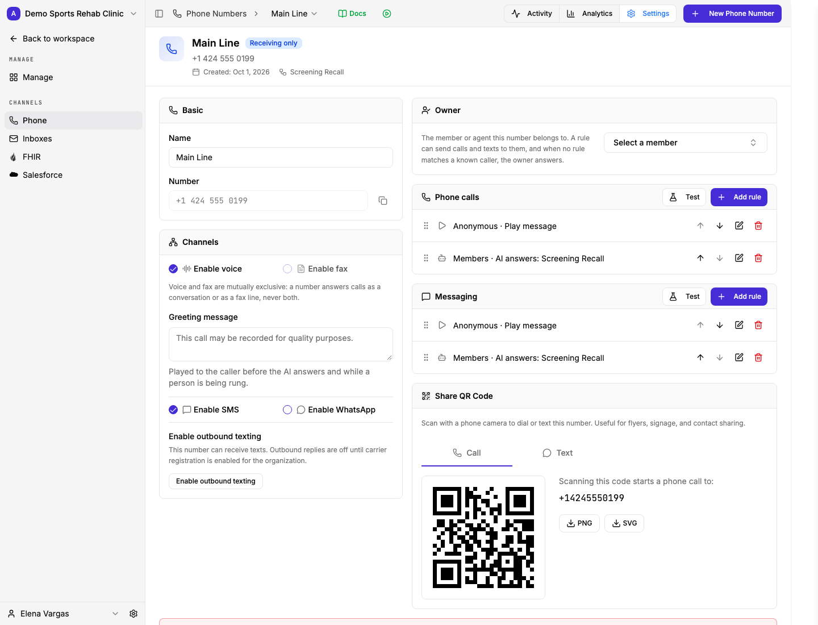Move Members messaging rule up
The height and width of the screenshot is (625, 818).
pos(700,357)
